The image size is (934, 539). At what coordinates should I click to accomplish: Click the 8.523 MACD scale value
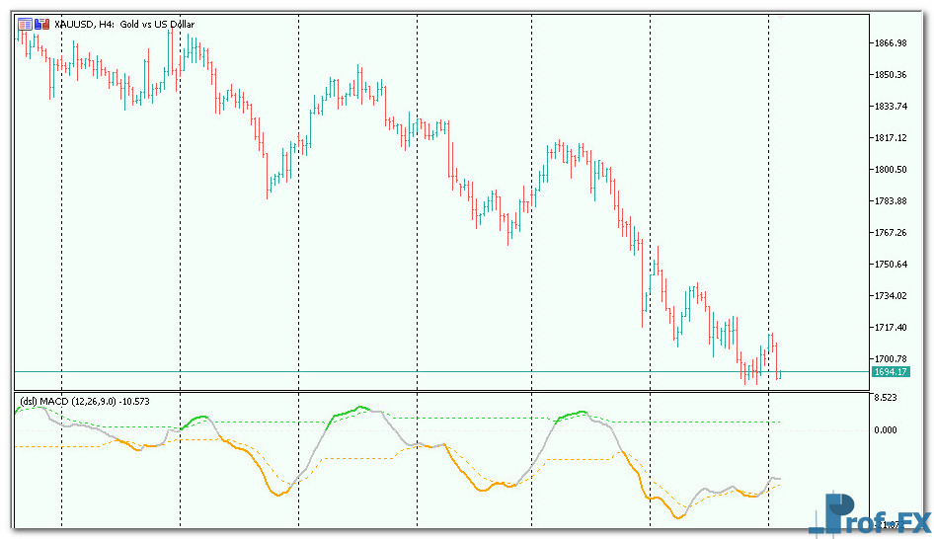coord(884,398)
